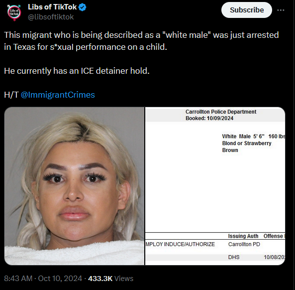Image resolution: width=295 pixels, height=290 pixels.
Task: Open the booking record image attachment
Action: coord(215,186)
